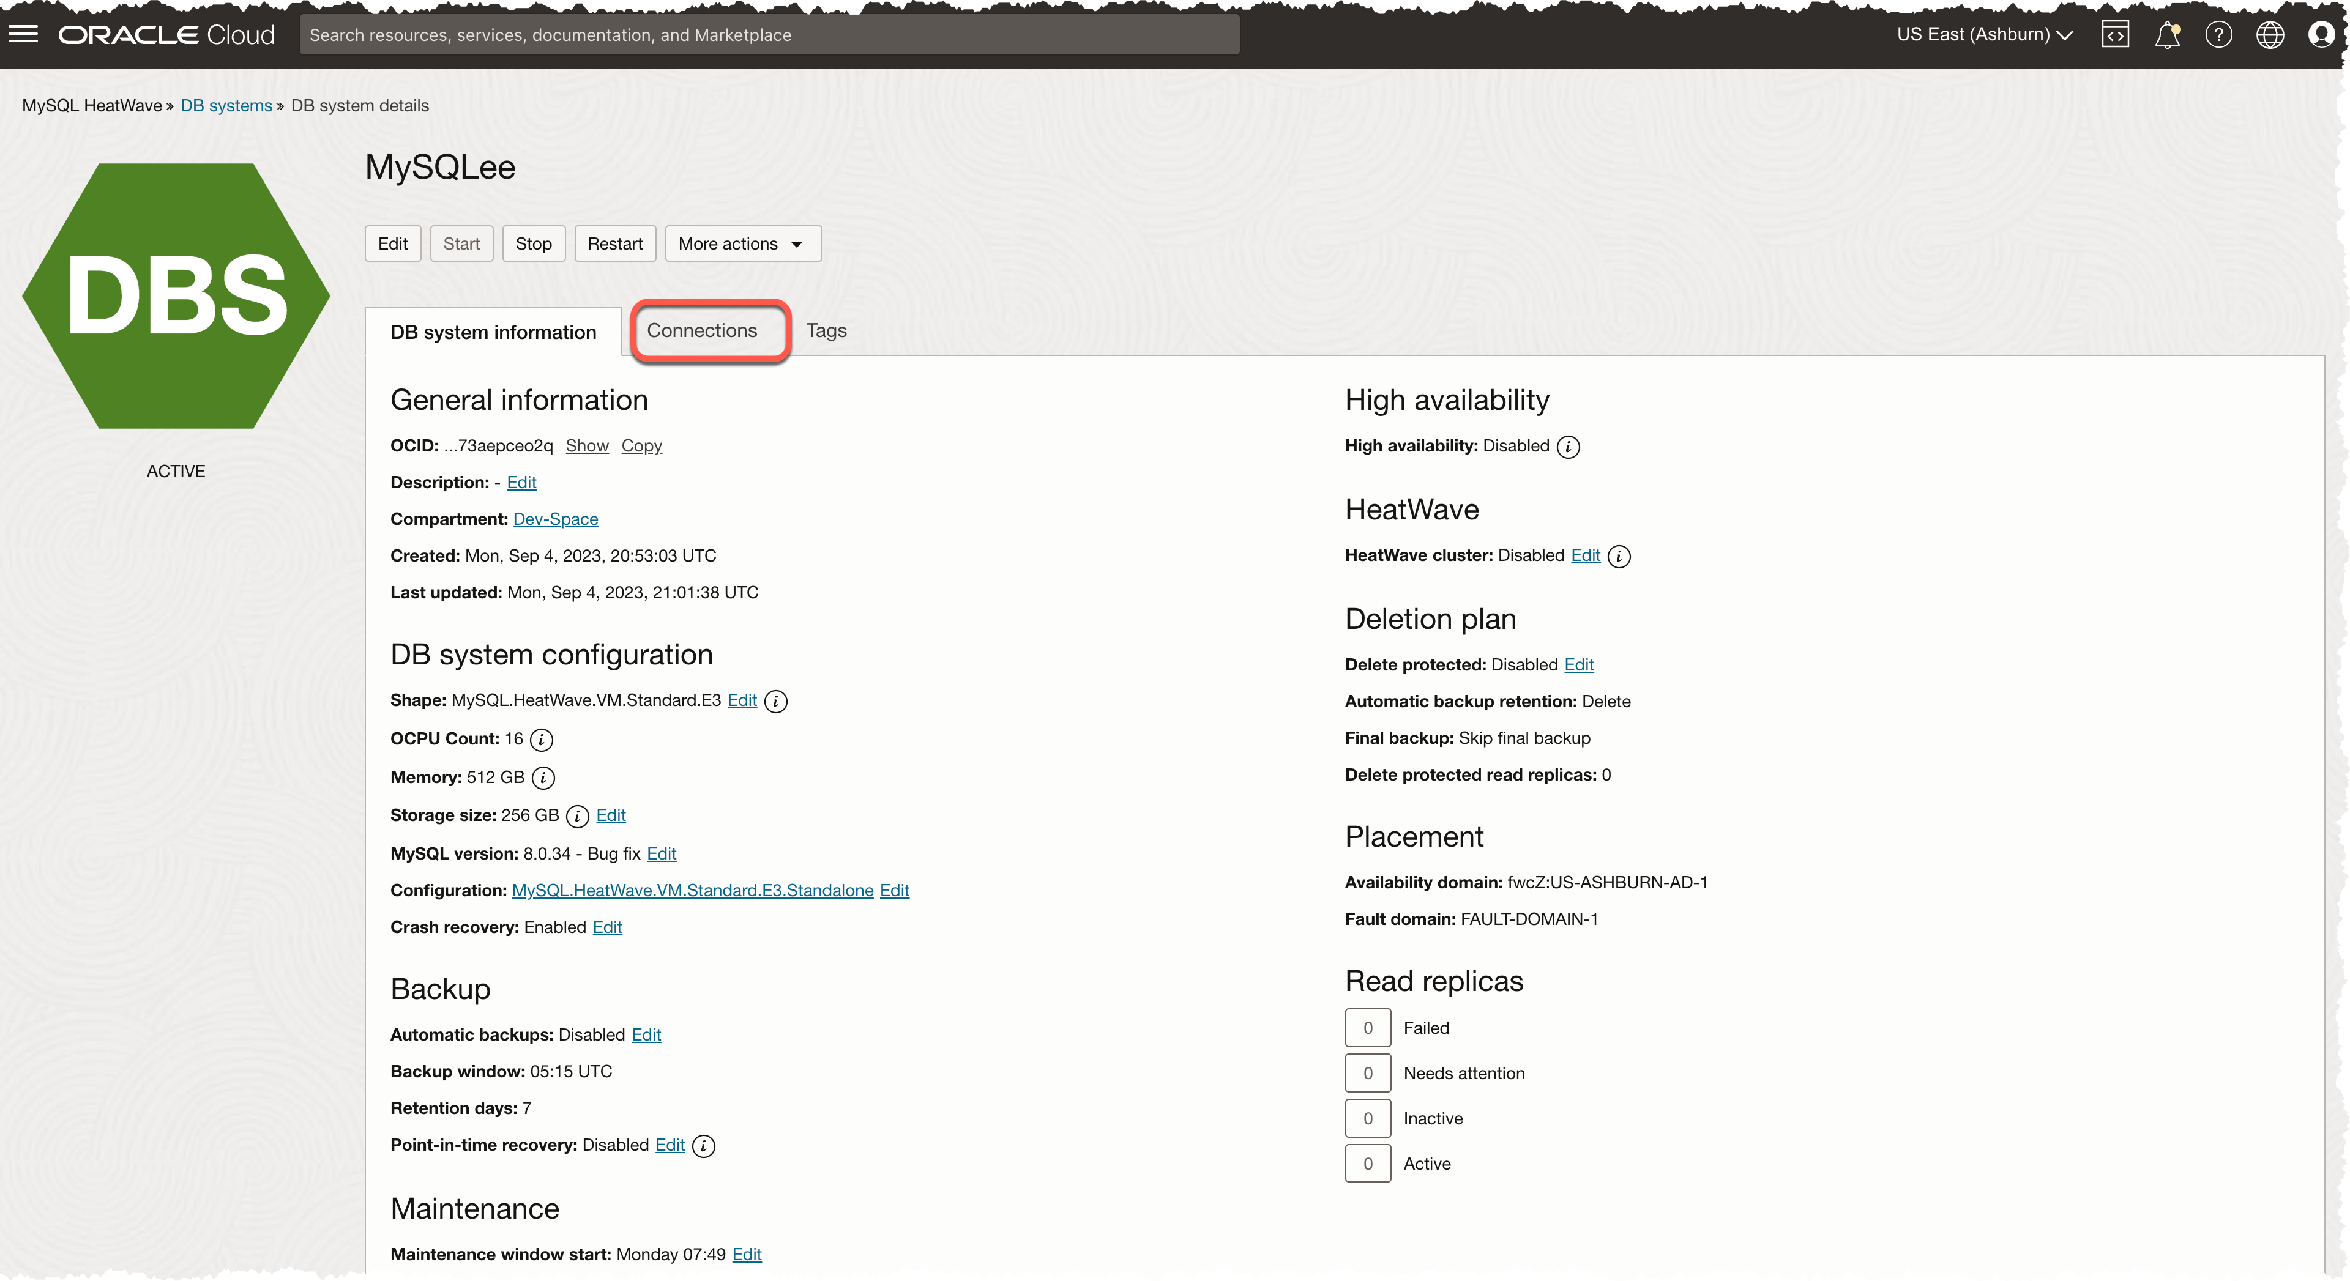Click the Failed read replicas count box

click(x=1368, y=1028)
